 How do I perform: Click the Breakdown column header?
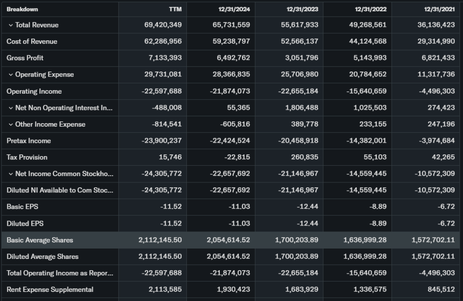click(x=22, y=9)
